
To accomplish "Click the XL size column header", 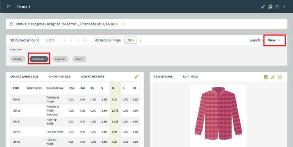I will click(x=135, y=88).
